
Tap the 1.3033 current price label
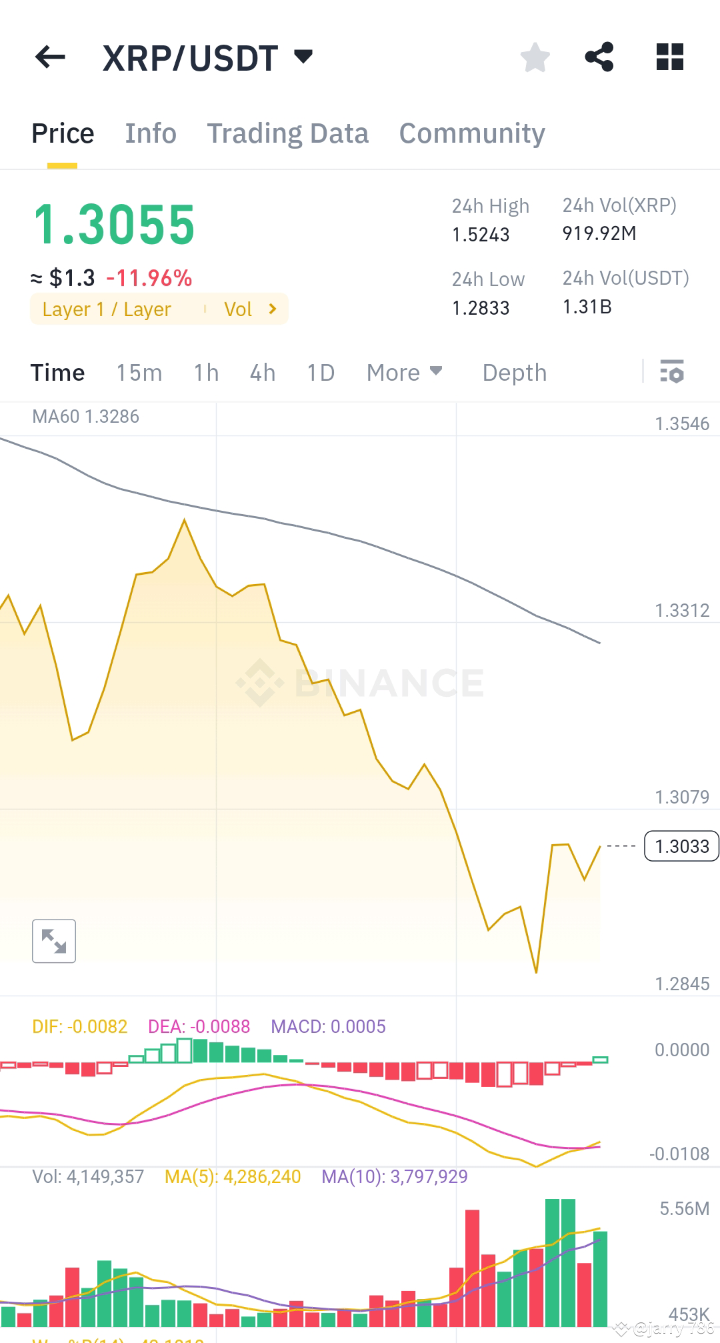pyautogui.click(x=681, y=846)
